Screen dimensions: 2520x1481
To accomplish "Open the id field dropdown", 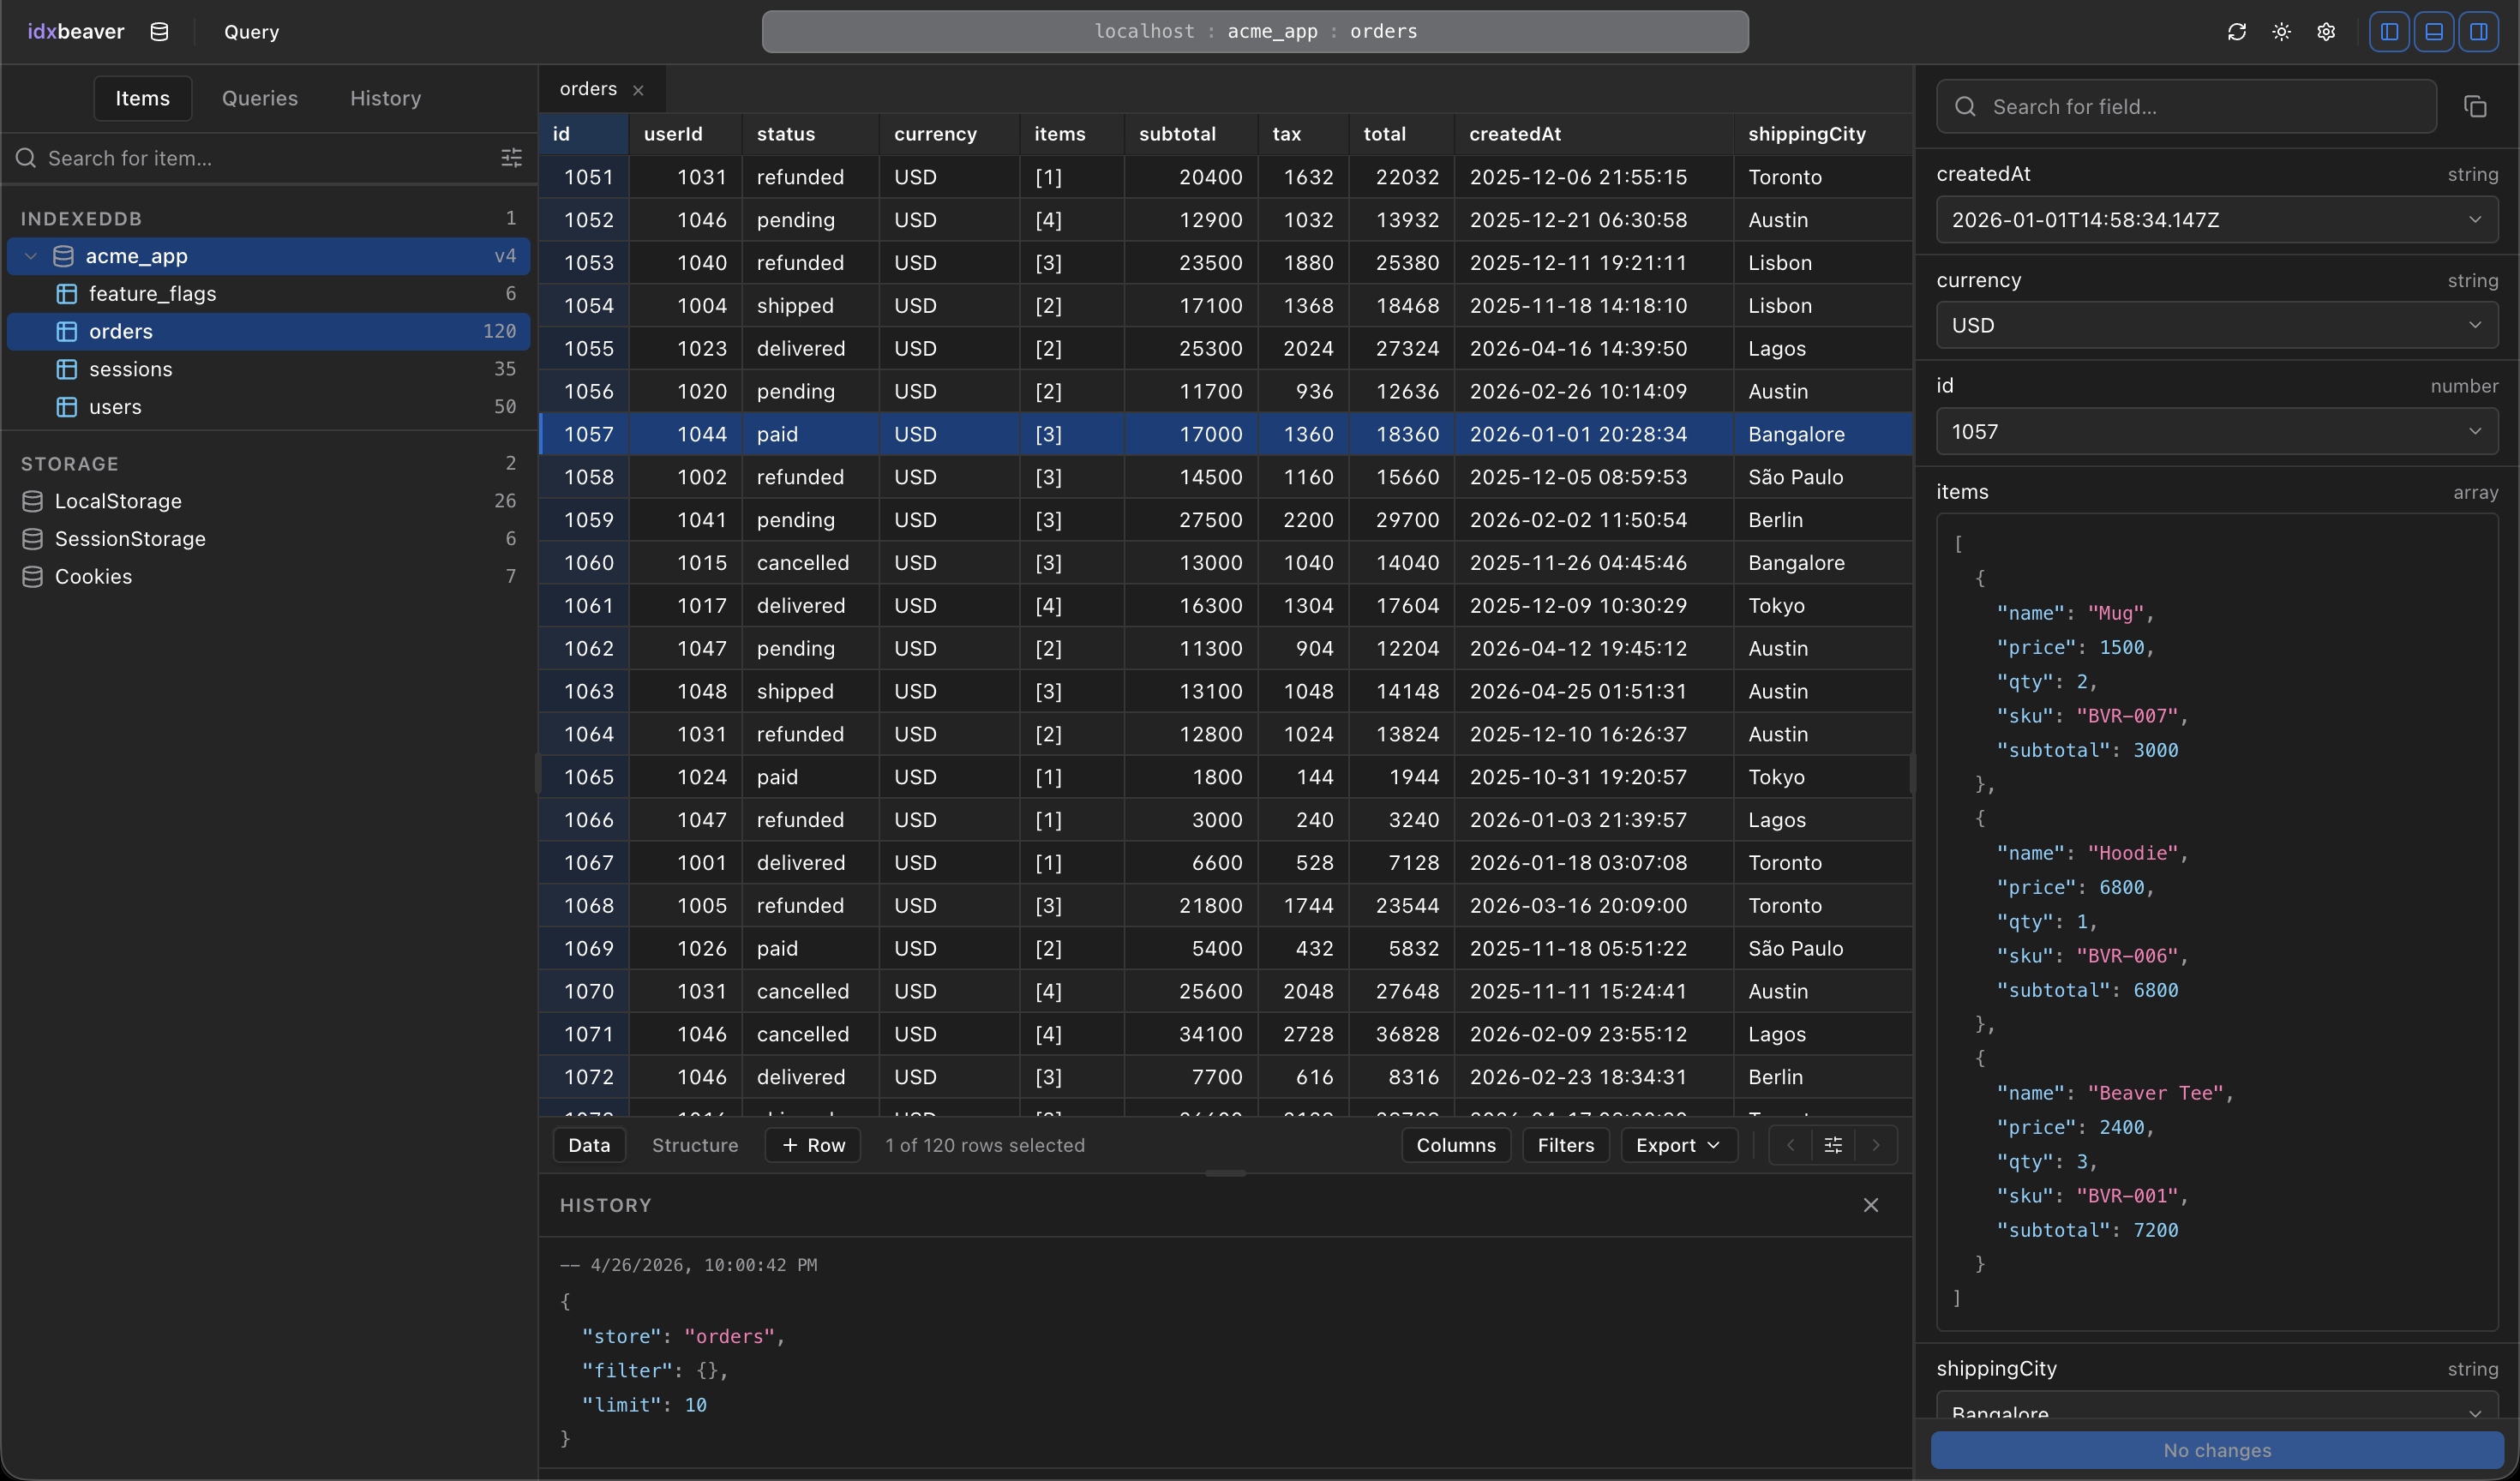I will click(2217, 431).
